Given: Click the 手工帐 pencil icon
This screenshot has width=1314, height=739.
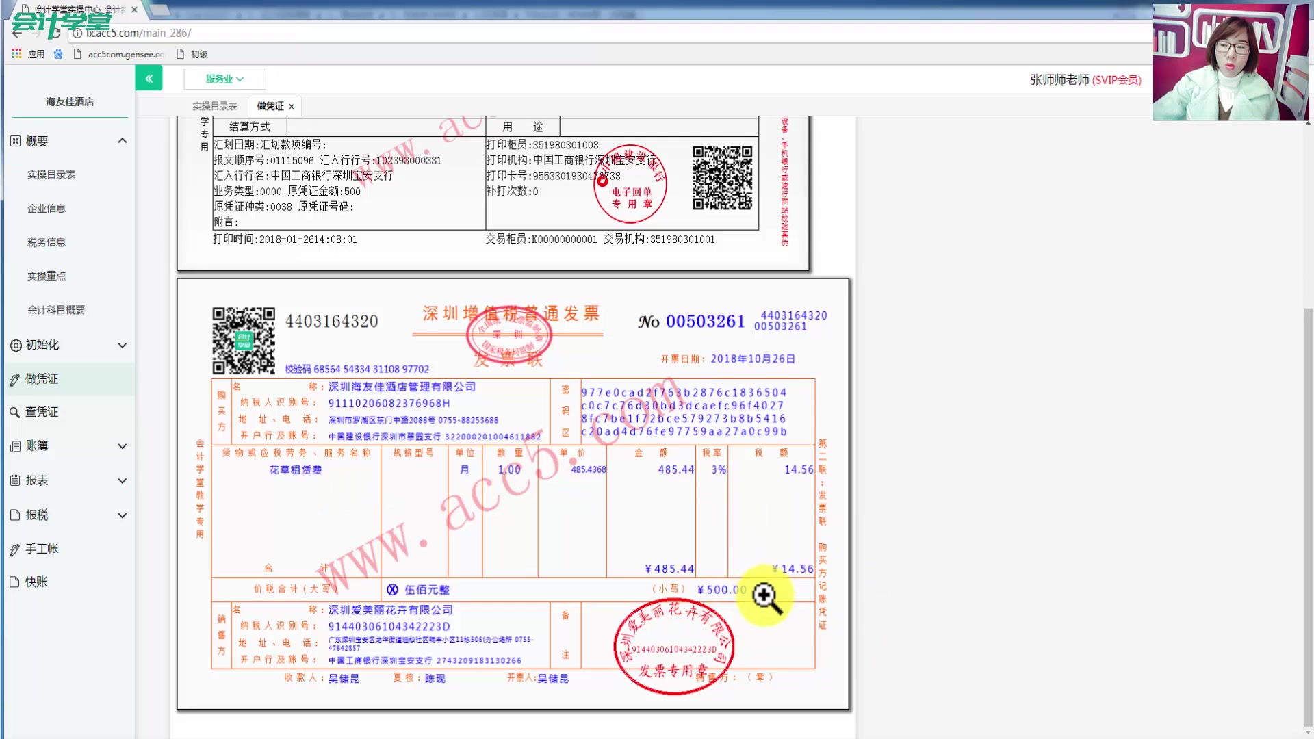Looking at the screenshot, I should (15, 549).
